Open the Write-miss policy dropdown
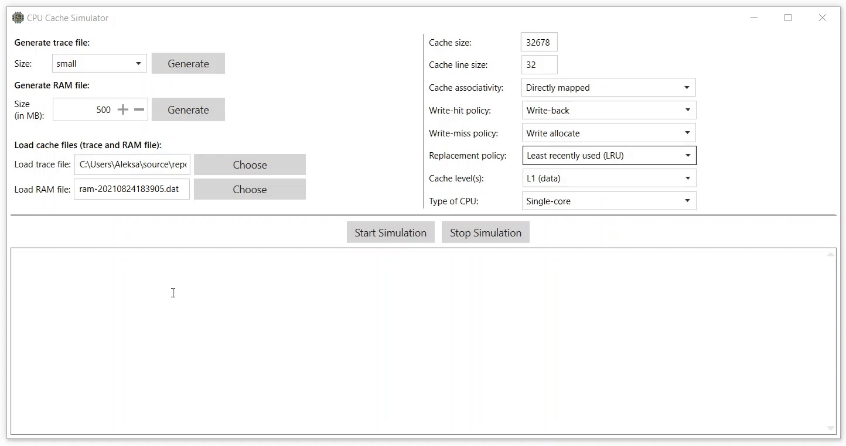Image resolution: width=846 pixels, height=446 pixels. pos(609,133)
